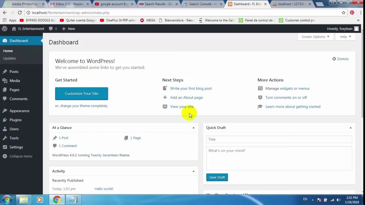The image size is (365, 205).
Task: Open the sidebar Comments menu
Action: pyautogui.click(x=18, y=99)
